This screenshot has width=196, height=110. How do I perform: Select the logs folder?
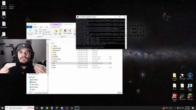(54, 65)
